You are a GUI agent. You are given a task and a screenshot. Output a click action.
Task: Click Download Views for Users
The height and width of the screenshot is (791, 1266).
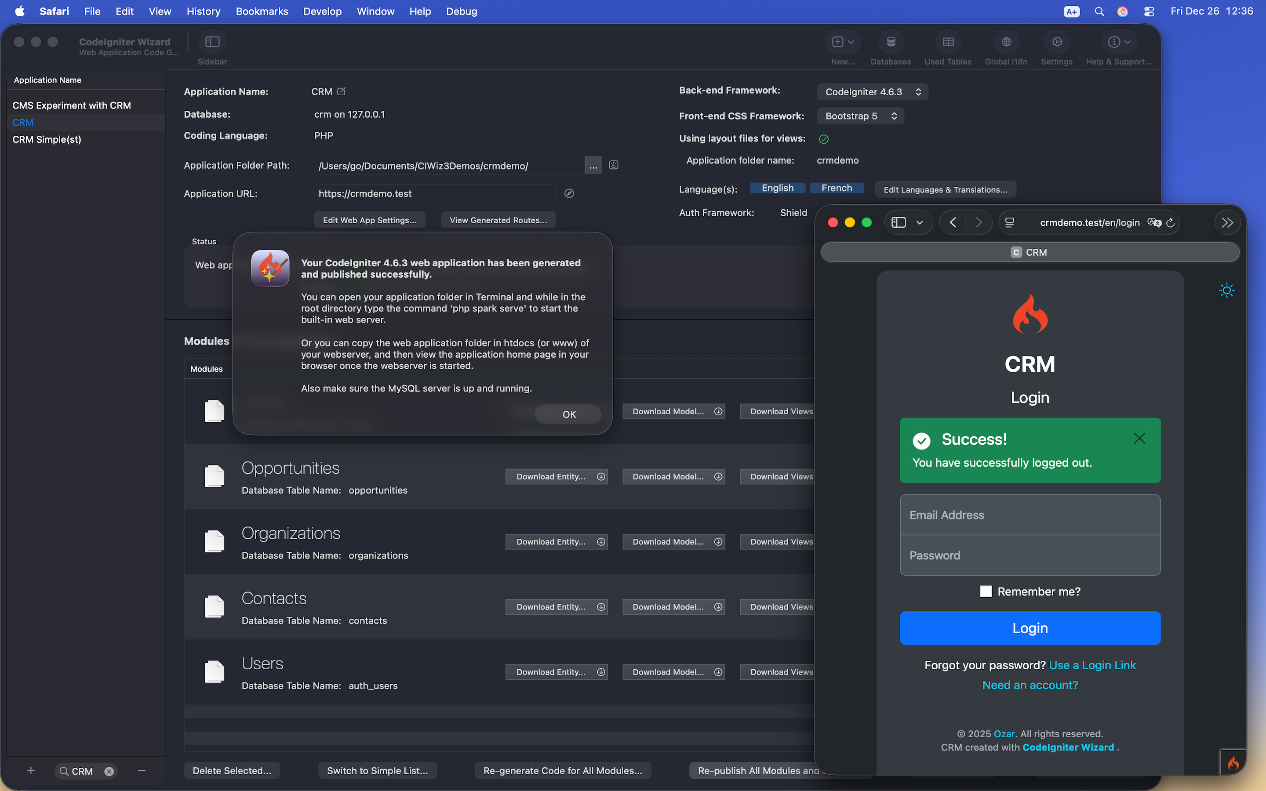click(x=777, y=672)
